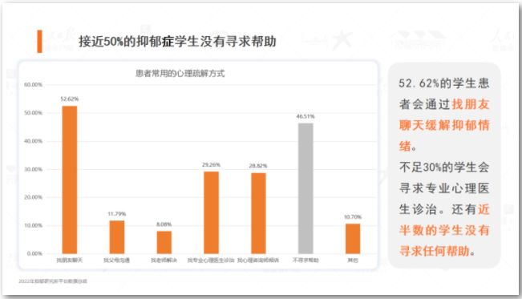This screenshot has height=299, width=522.
Task: Click the orange text 近半数的学生没有寻求任何帮助
Action: click(x=444, y=230)
